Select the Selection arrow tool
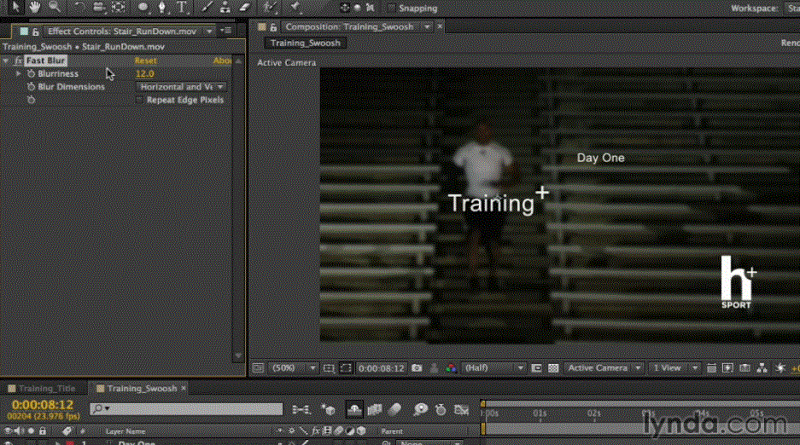Screen dimensions: 800x445 (15, 7)
